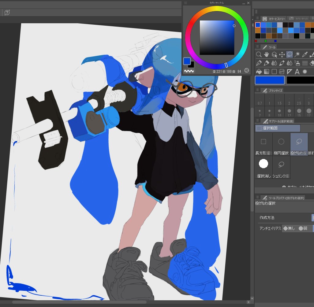Set anti-aliasing to 無し (none)
314x307 pixels.
pyautogui.click(x=289, y=228)
